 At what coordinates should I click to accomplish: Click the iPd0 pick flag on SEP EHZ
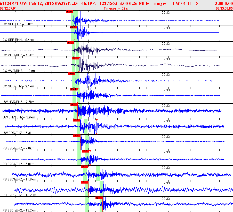point(69,12)
